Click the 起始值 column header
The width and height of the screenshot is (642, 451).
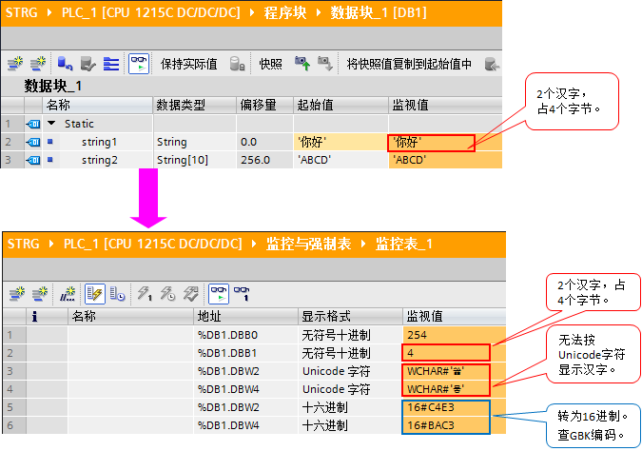coord(340,106)
